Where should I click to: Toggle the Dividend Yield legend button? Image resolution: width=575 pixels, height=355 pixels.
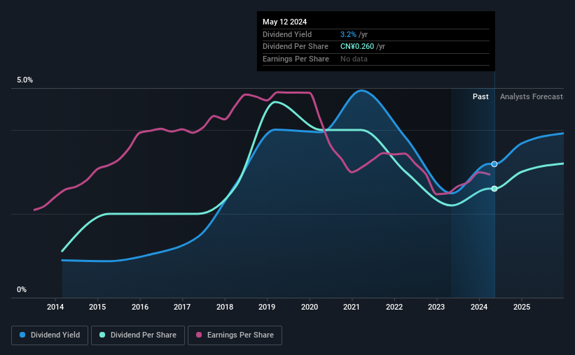click(50, 335)
